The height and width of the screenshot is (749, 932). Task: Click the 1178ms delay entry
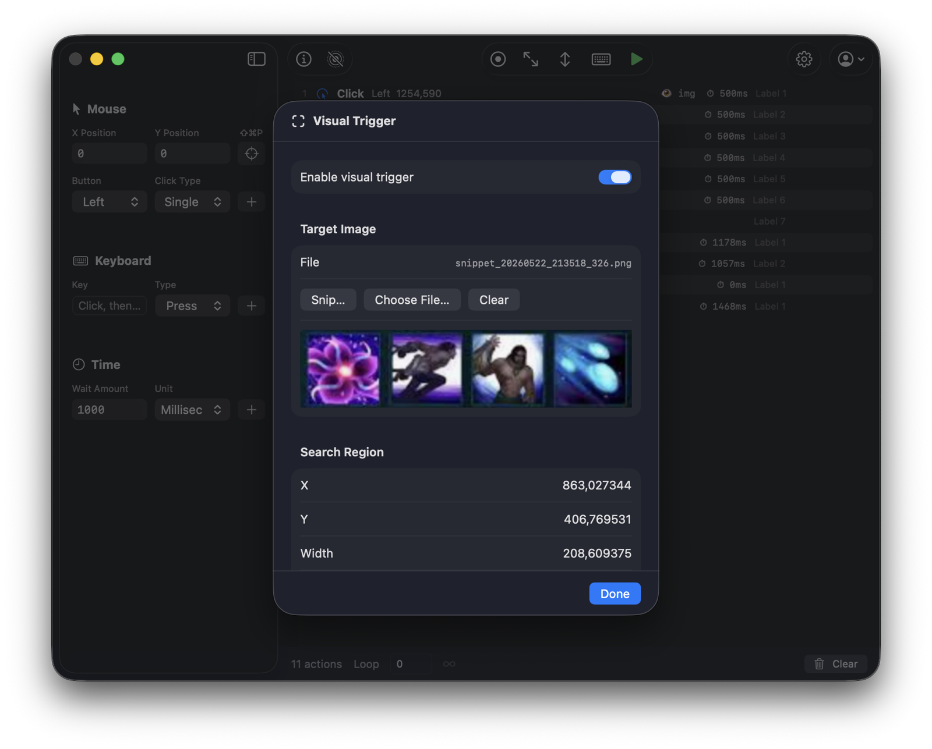(723, 242)
